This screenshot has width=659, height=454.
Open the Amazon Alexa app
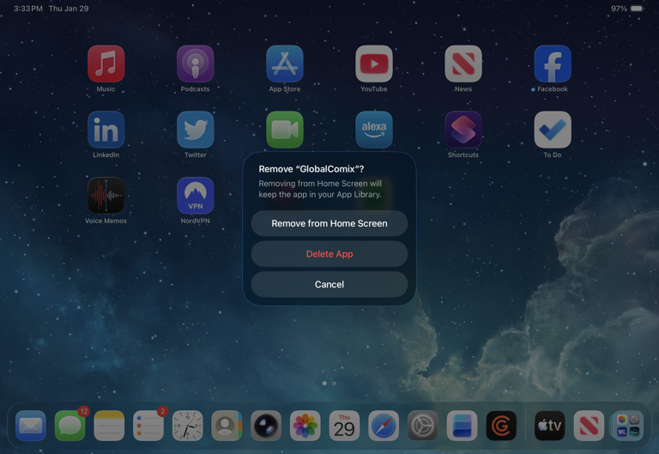tap(374, 130)
